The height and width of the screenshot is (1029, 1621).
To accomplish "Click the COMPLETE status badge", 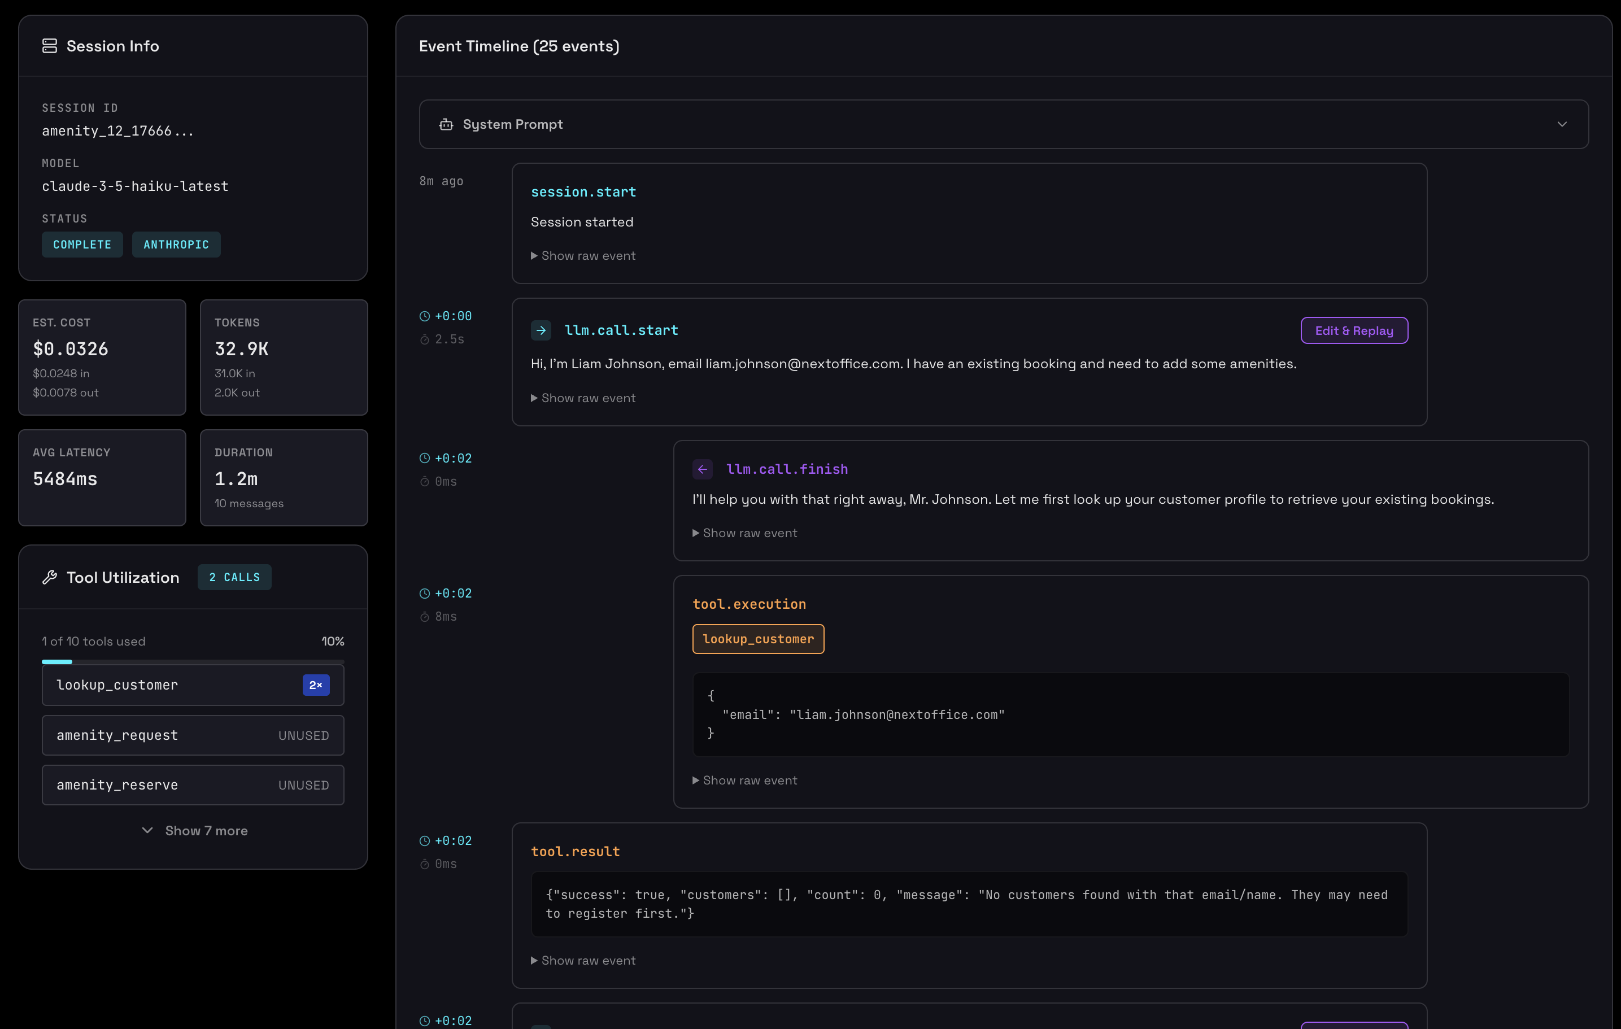I will click(x=82, y=245).
